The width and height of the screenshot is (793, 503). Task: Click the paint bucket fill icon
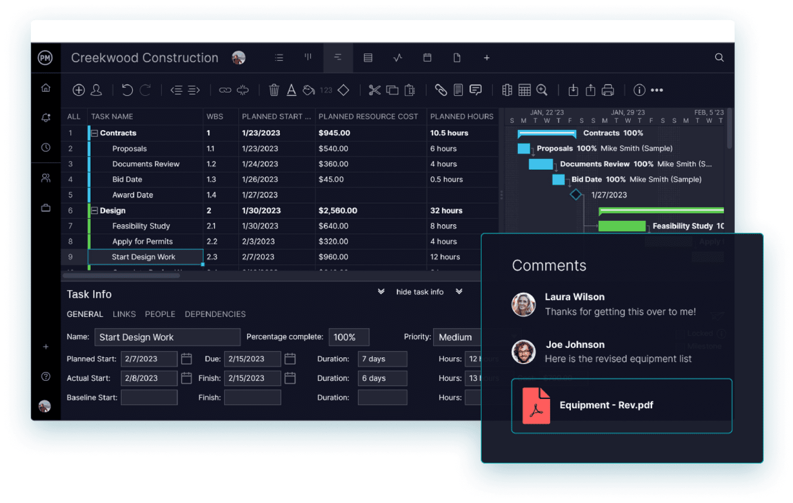click(x=308, y=90)
